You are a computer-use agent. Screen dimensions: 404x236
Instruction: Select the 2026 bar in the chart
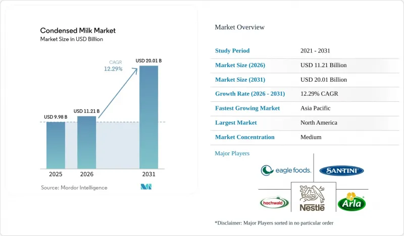(x=86, y=143)
